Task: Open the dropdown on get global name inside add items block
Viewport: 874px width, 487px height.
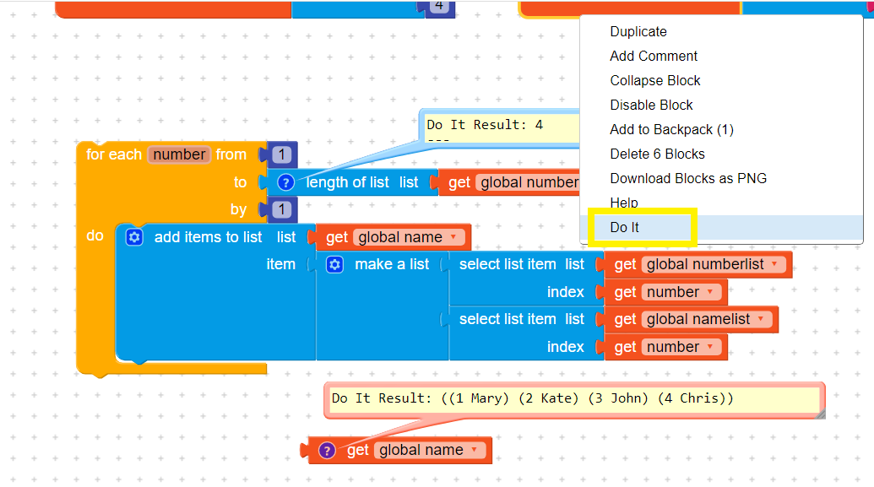Action: [x=453, y=237]
